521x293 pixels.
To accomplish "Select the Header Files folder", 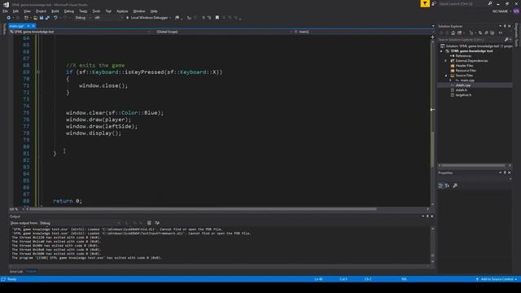I will [464, 66].
